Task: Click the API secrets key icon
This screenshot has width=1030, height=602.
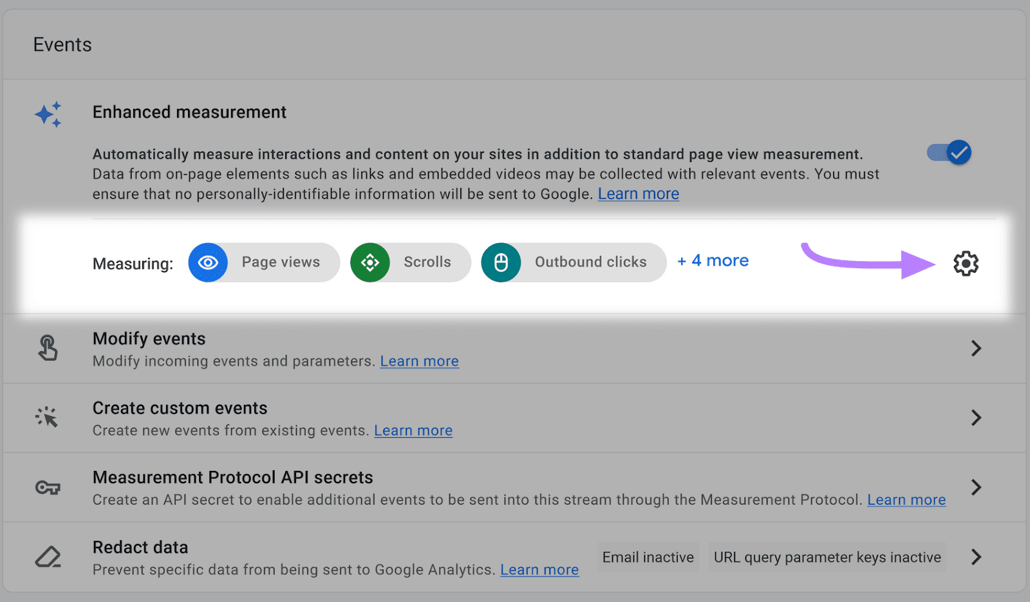Action: (48, 488)
